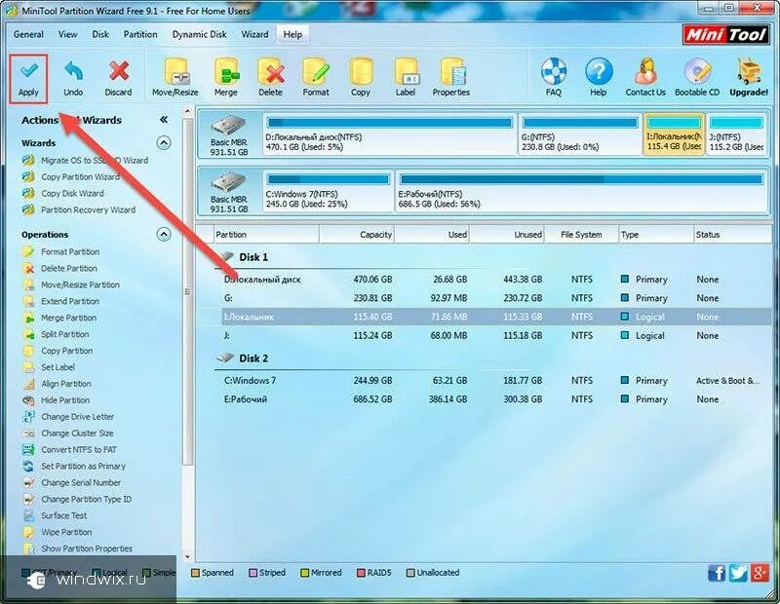Select the G: row in partition list
780x604 pixels.
click(495, 298)
